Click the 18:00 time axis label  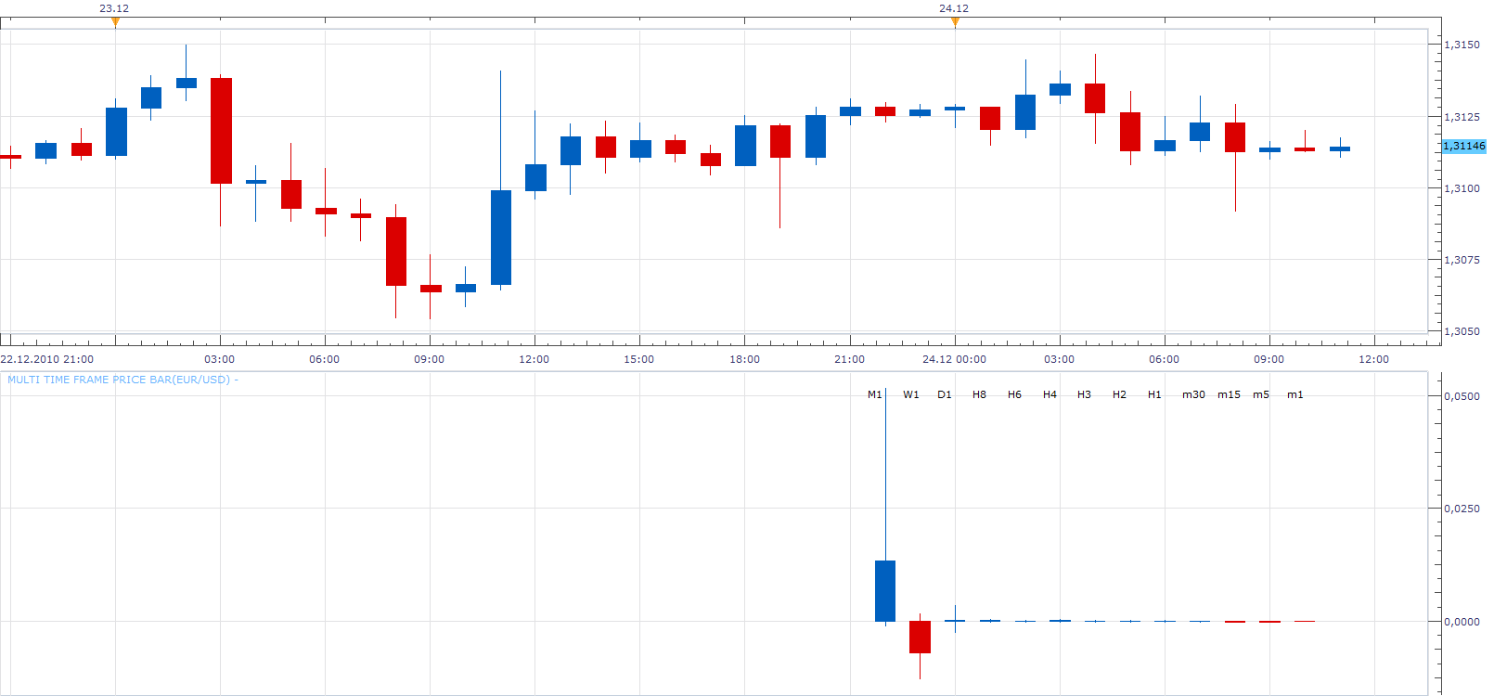744,359
